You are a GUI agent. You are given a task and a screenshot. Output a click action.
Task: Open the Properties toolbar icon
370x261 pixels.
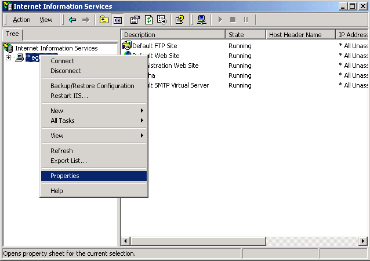135,20
